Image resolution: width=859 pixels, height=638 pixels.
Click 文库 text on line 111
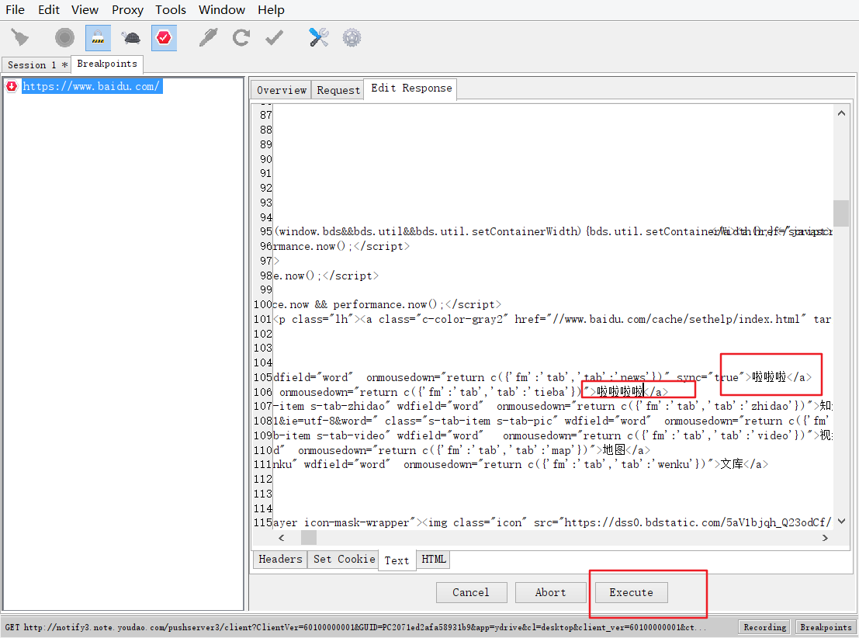point(732,464)
